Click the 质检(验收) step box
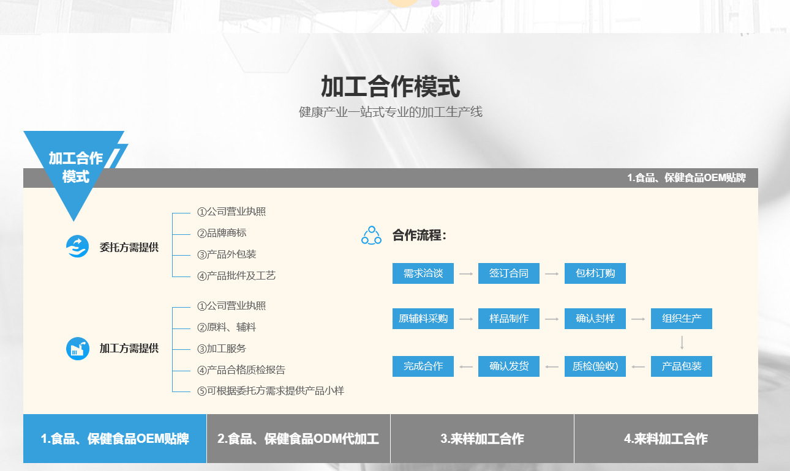790x471 pixels. click(x=595, y=366)
